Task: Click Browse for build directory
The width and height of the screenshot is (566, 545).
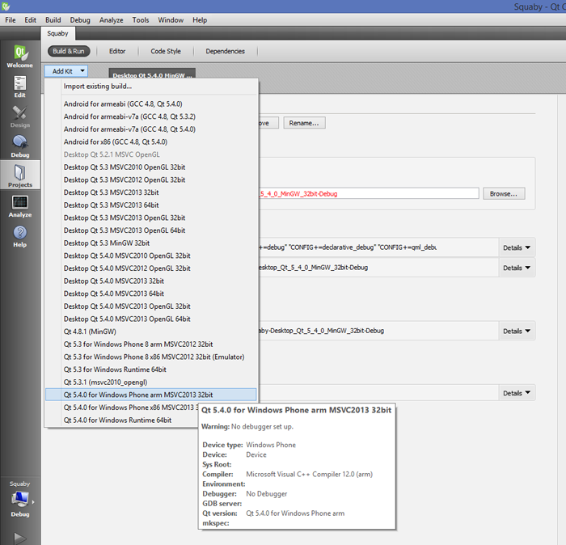Action: pyautogui.click(x=504, y=194)
